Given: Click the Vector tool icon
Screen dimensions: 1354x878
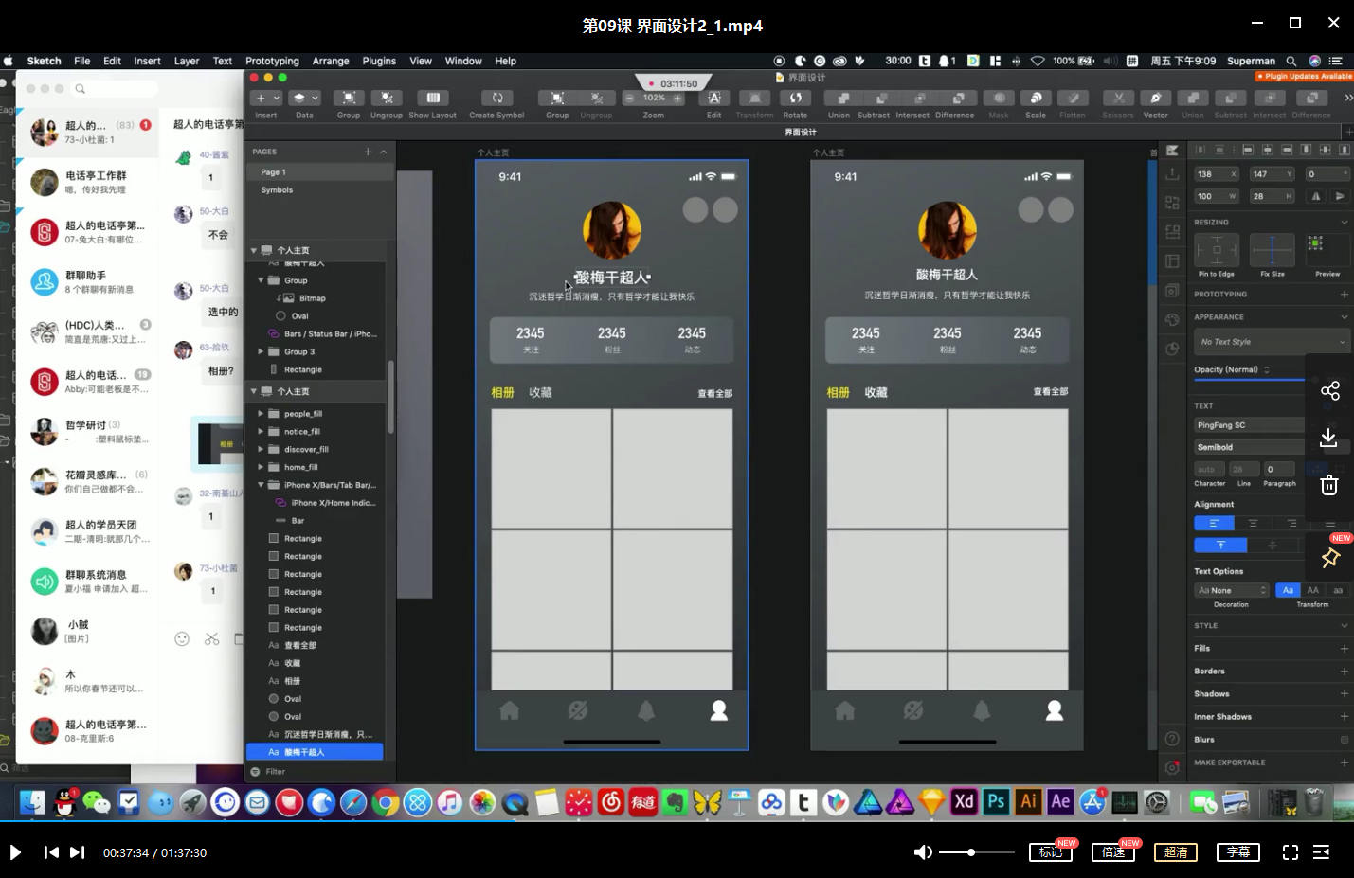Looking at the screenshot, I should tap(1155, 99).
